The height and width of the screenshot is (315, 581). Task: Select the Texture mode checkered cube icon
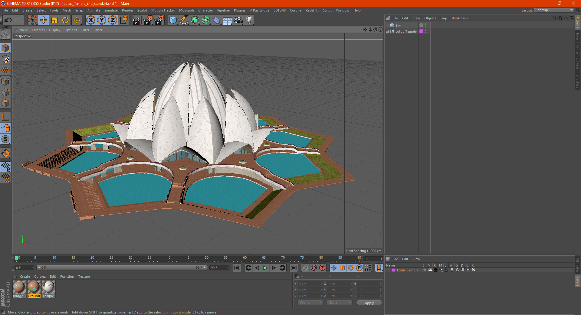pos(5,59)
